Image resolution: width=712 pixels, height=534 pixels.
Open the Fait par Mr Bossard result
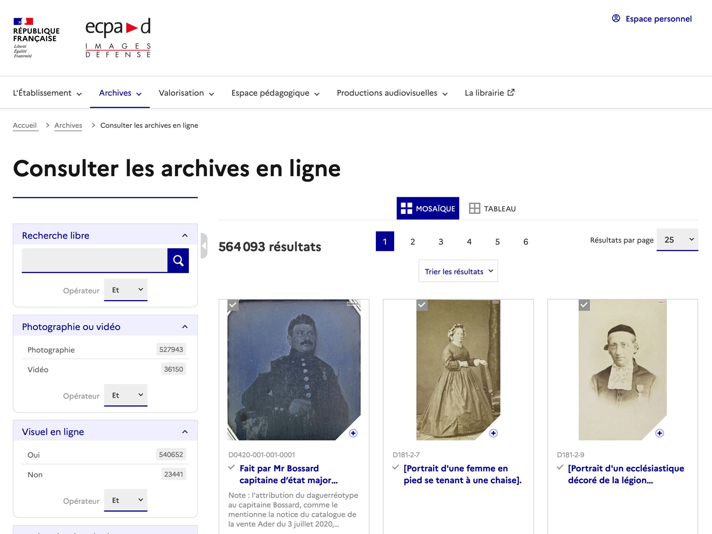coord(288,474)
